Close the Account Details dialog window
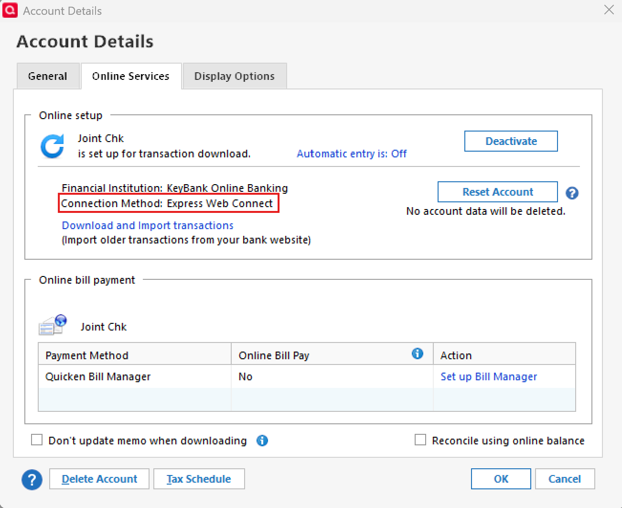The height and width of the screenshot is (508, 622). pos(609,10)
